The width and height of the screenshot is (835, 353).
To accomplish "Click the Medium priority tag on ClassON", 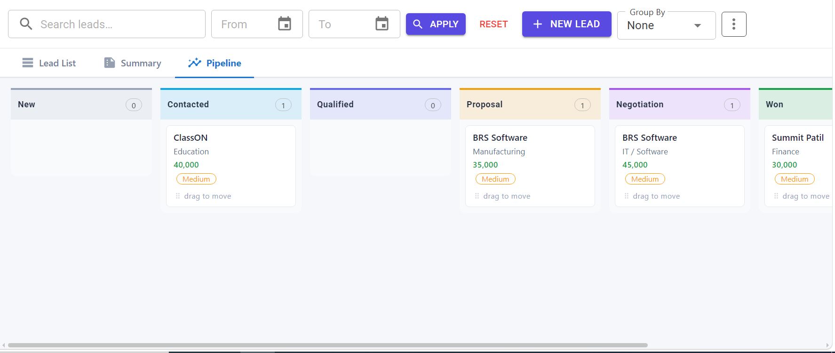I will coord(196,179).
